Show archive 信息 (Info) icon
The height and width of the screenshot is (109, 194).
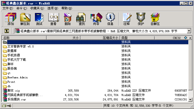point(110,19)
